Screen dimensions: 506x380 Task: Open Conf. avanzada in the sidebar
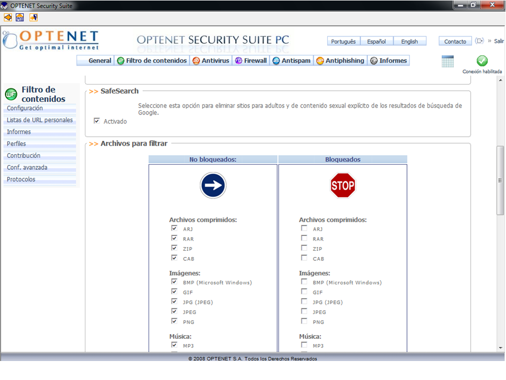27,168
